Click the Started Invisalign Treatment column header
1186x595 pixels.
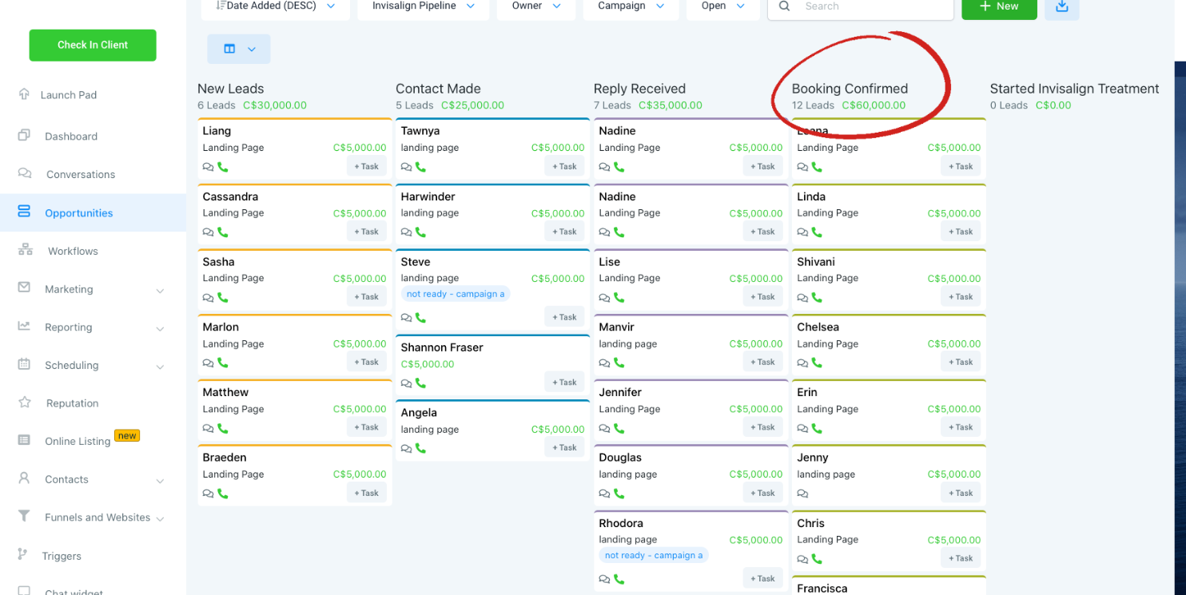(x=1074, y=89)
